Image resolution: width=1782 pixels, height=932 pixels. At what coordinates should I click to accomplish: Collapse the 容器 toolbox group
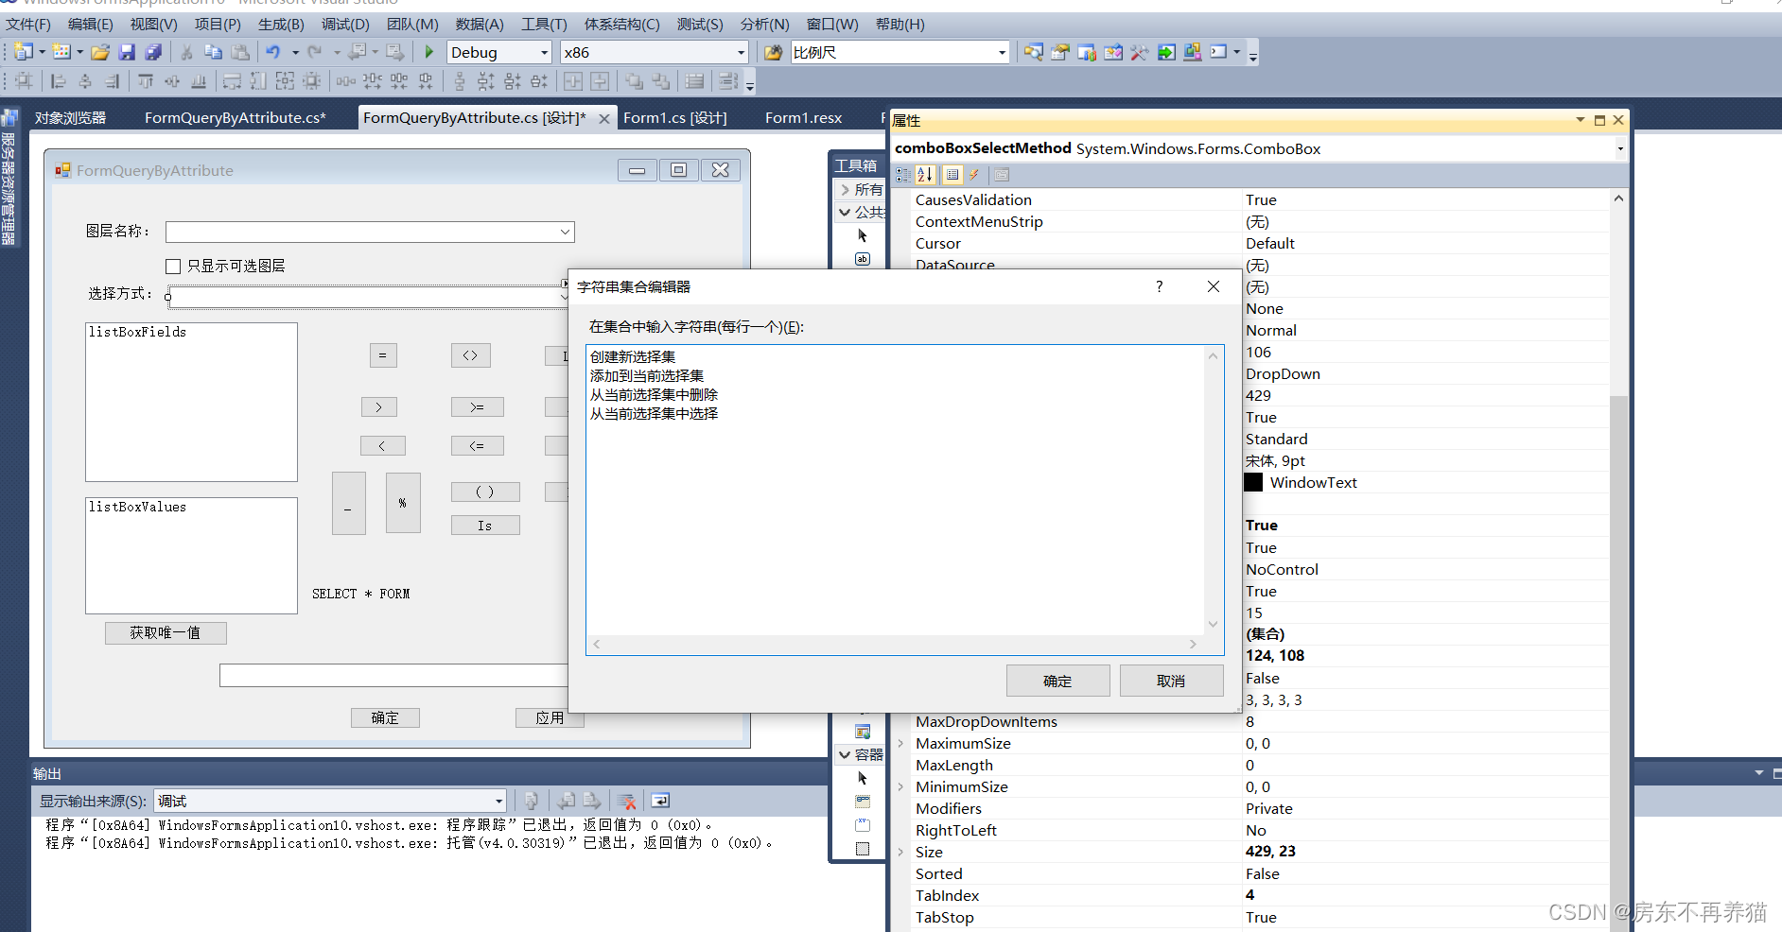pyautogui.click(x=845, y=754)
